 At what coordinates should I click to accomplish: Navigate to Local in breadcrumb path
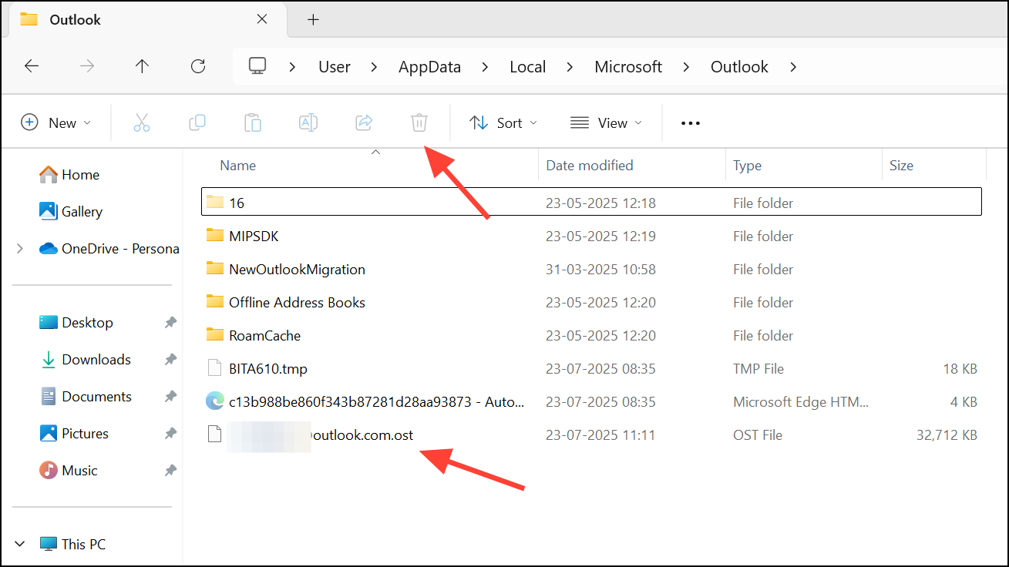coord(528,67)
